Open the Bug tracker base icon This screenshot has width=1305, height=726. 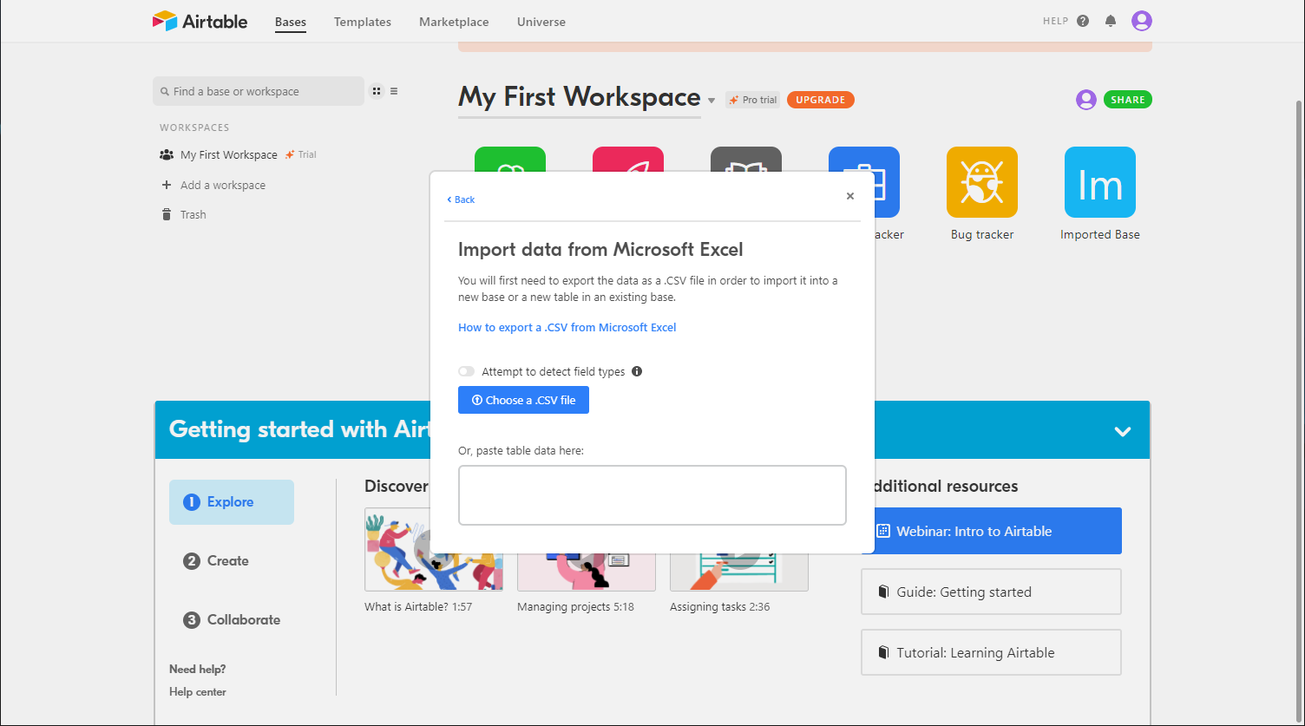pos(982,182)
